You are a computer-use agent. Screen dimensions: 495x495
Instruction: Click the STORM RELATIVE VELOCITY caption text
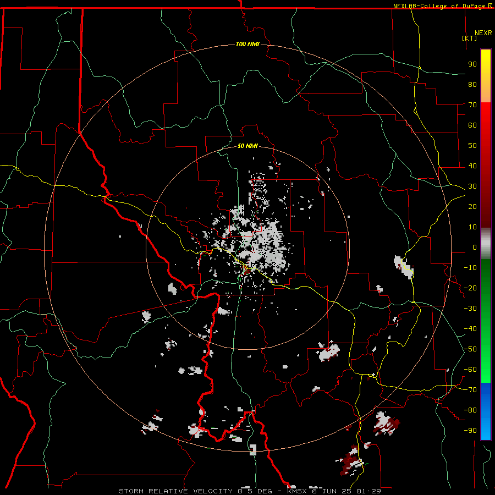[177, 491]
